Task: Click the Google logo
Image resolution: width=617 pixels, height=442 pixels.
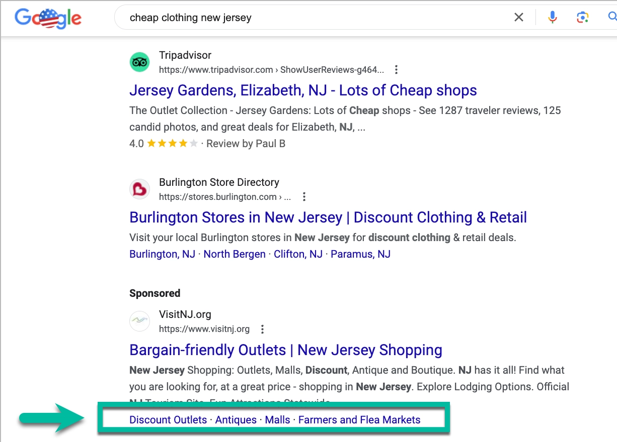Action: pyautogui.click(x=48, y=18)
